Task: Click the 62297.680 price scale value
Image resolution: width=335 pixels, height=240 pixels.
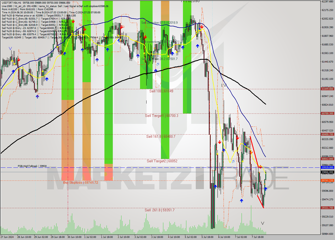Action: [327, 1]
